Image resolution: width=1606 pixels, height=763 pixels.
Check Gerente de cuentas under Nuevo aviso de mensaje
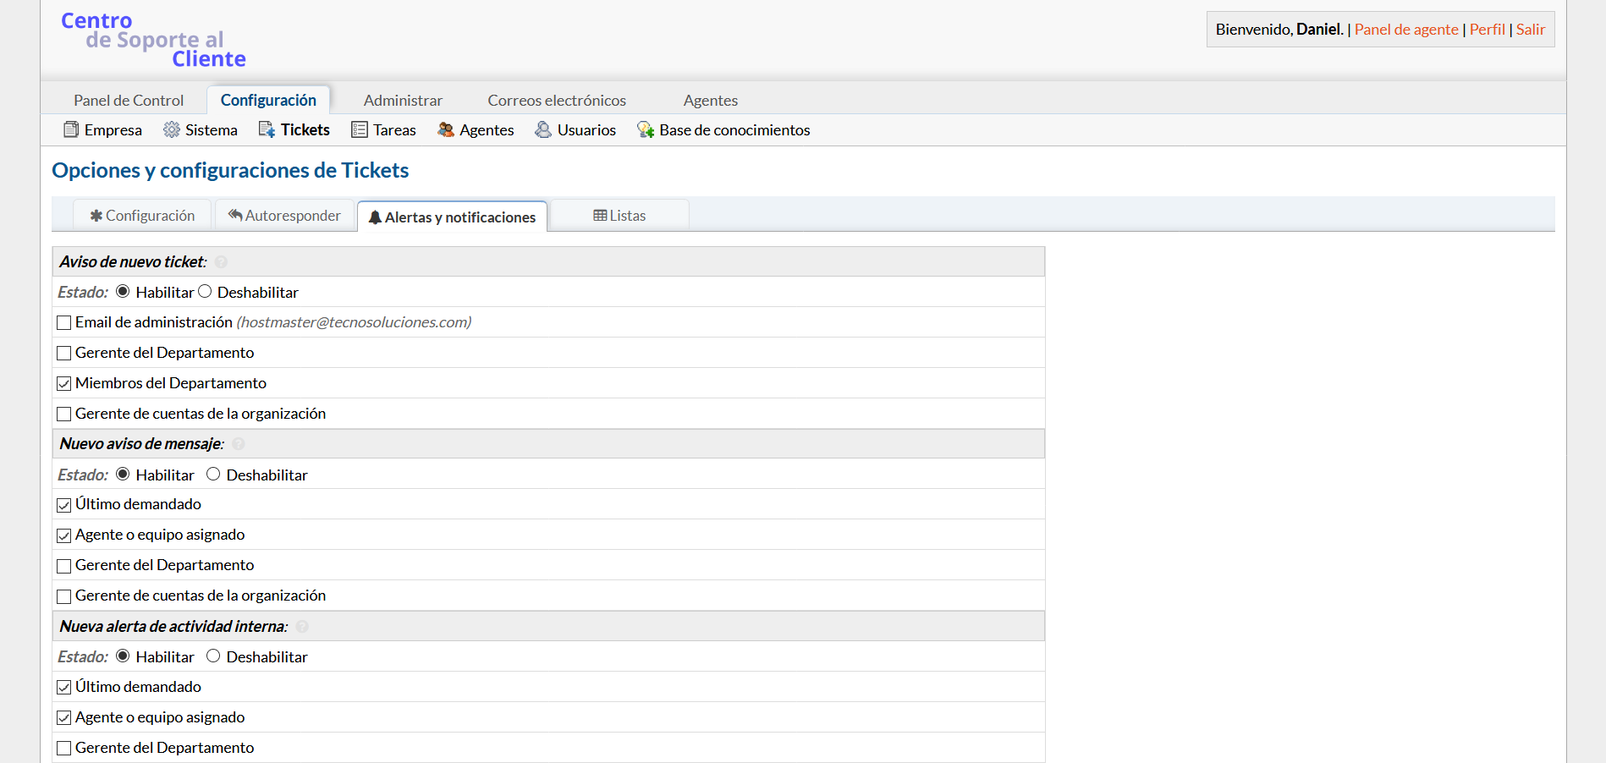click(x=64, y=596)
